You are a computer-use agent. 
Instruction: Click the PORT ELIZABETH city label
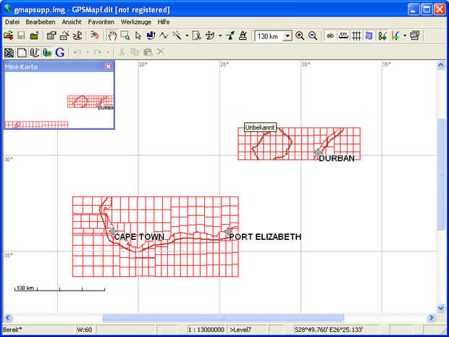(x=265, y=237)
